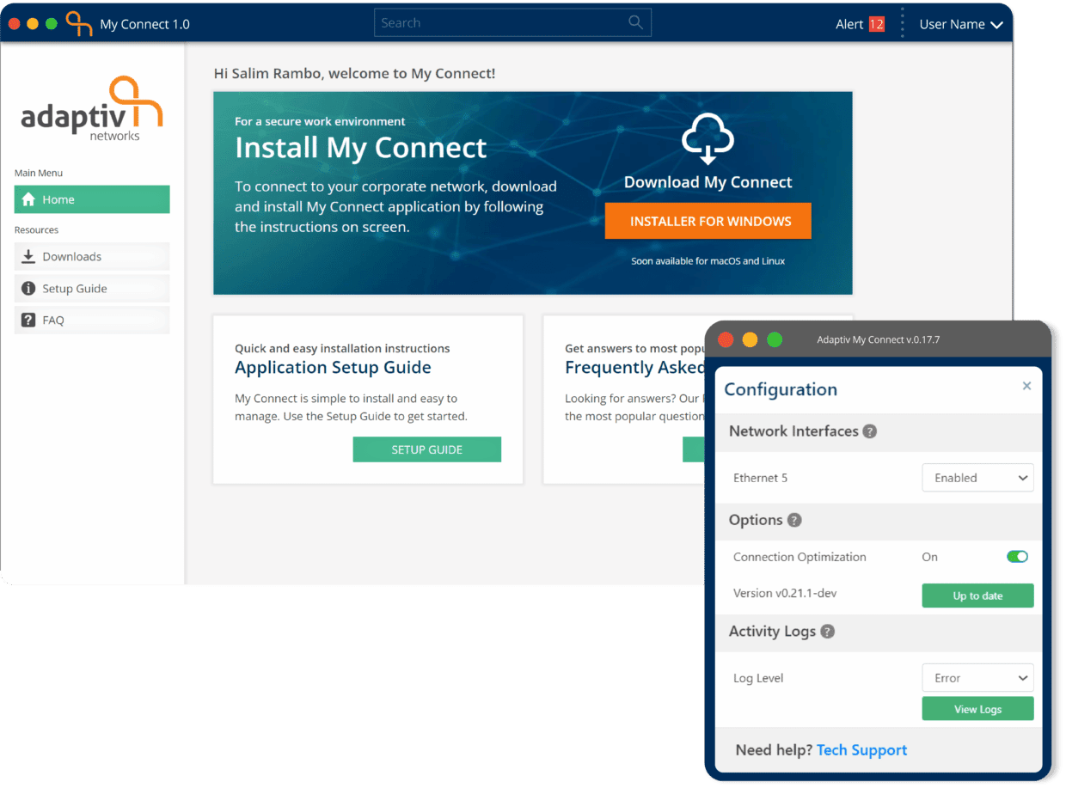The width and height of the screenshot is (1066, 788).
Task: Click the Home house icon in the sidebar
Action: 31,199
